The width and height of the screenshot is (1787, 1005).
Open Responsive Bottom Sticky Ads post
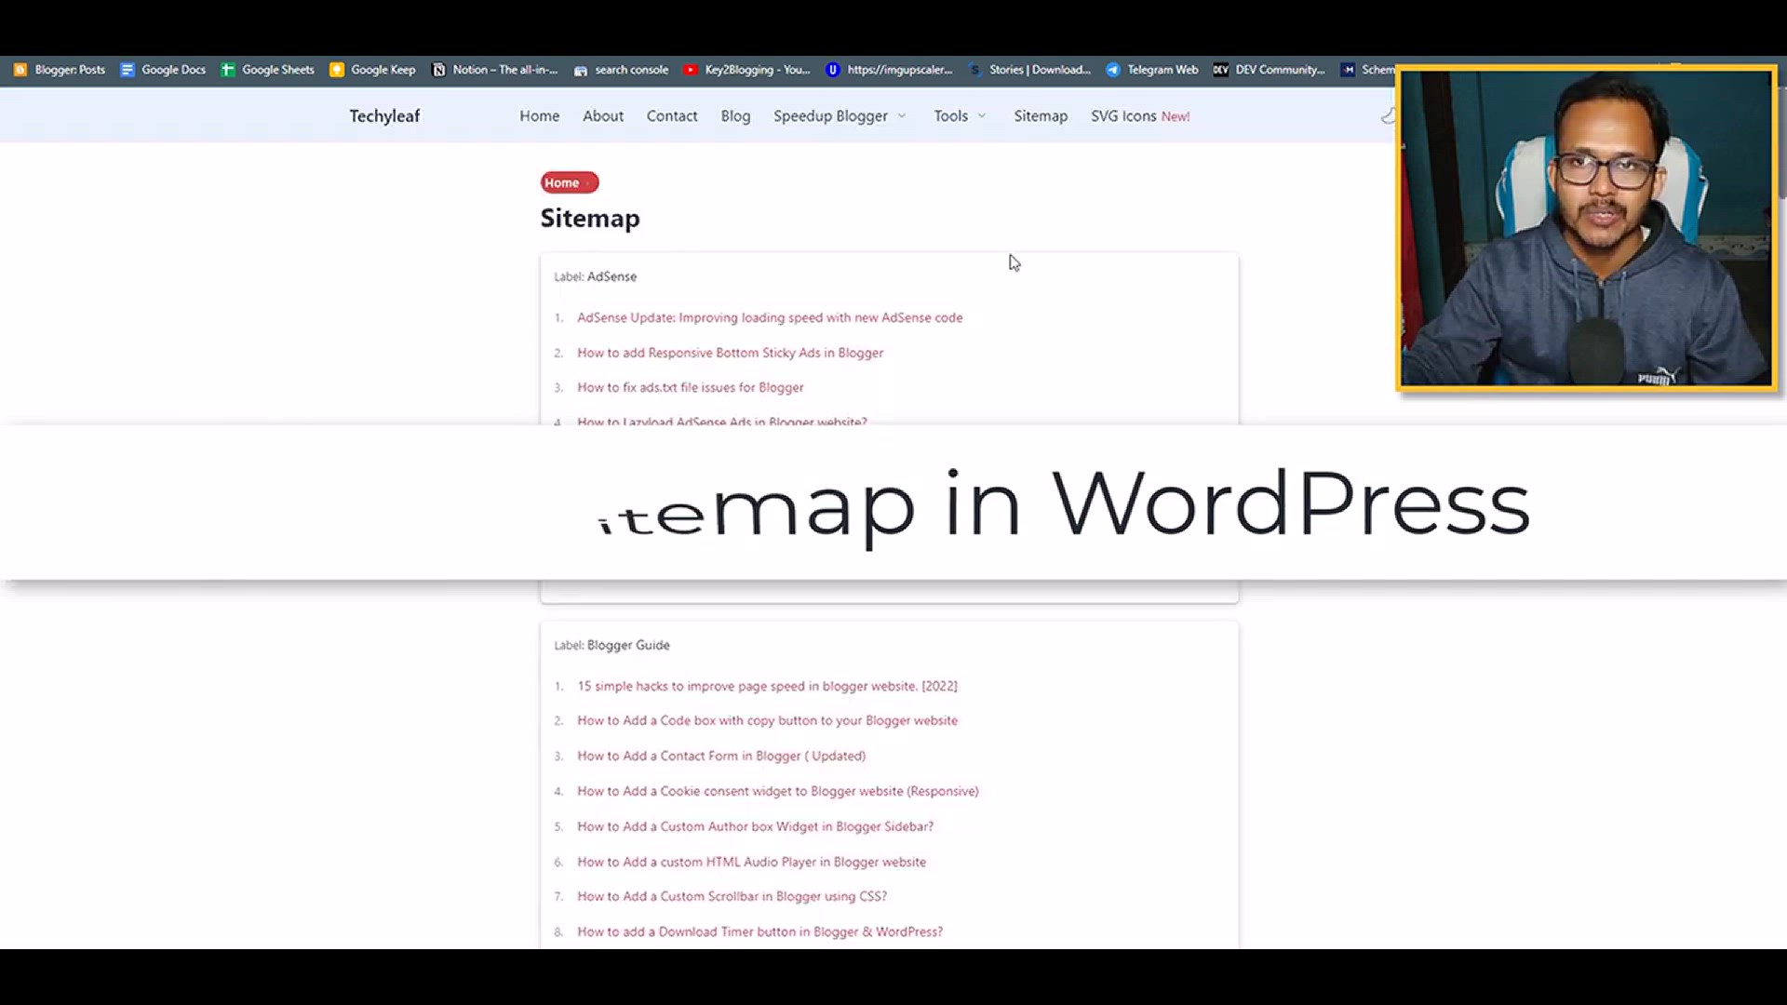tap(730, 353)
